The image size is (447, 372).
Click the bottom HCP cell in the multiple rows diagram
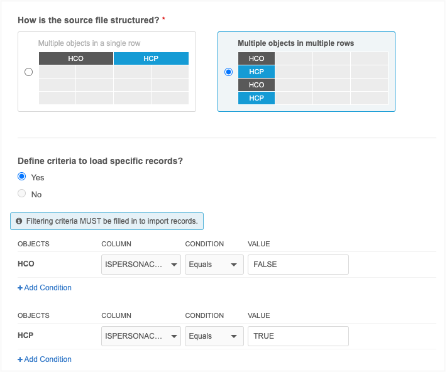point(257,98)
